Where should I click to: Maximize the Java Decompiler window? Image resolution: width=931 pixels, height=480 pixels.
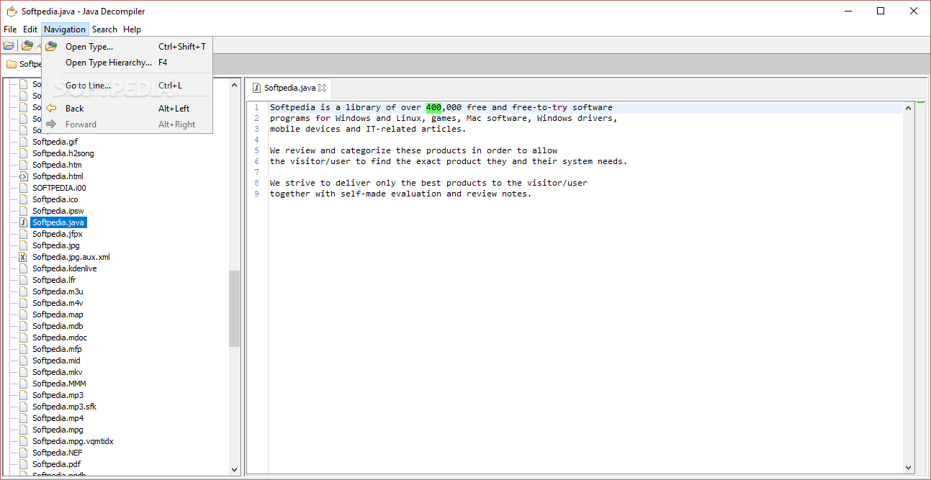click(x=881, y=11)
